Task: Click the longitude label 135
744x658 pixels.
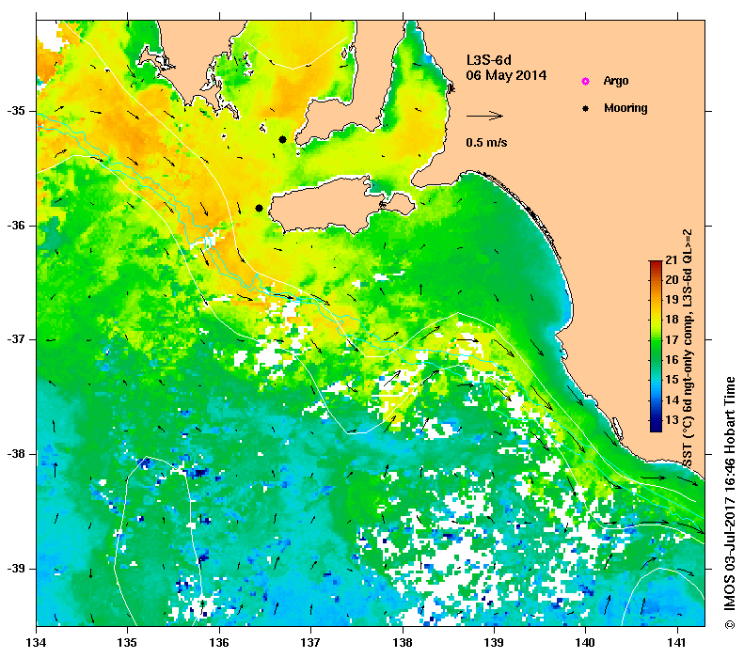Action: (x=127, y=642)
